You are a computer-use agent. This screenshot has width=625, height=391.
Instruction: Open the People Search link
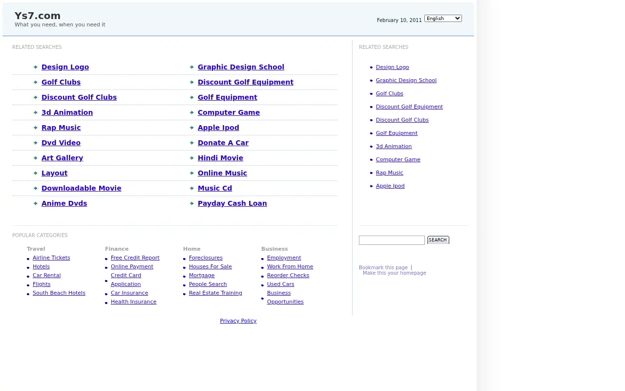click(208, 284)
